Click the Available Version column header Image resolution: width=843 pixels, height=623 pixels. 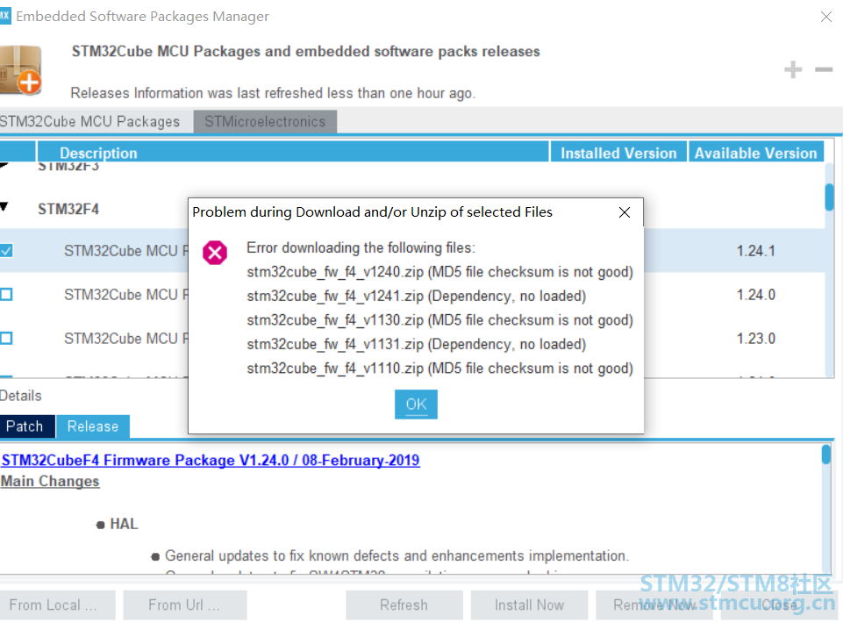point(755,153)
